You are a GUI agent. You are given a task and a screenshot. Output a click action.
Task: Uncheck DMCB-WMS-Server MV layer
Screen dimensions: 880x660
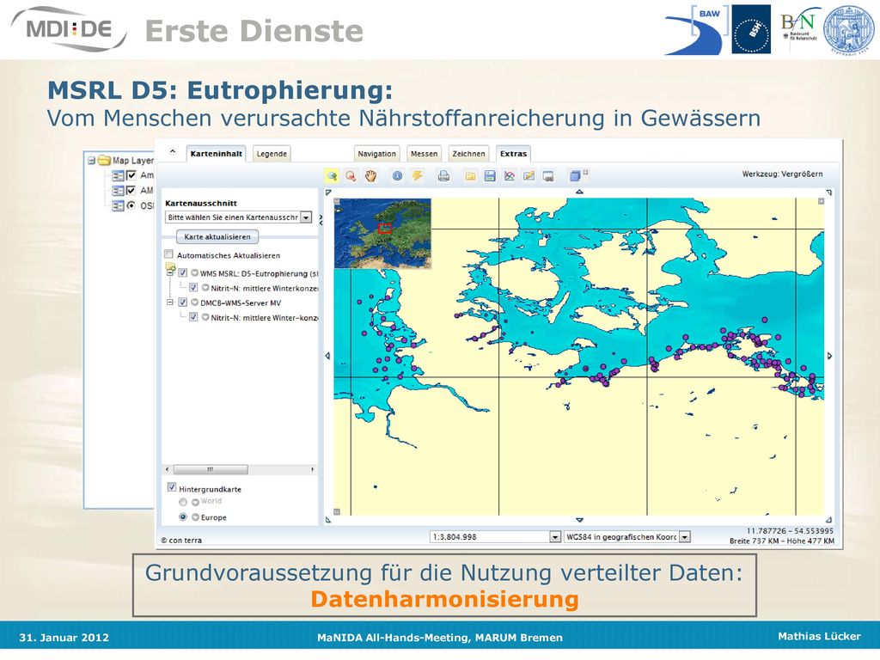[183, 302]
